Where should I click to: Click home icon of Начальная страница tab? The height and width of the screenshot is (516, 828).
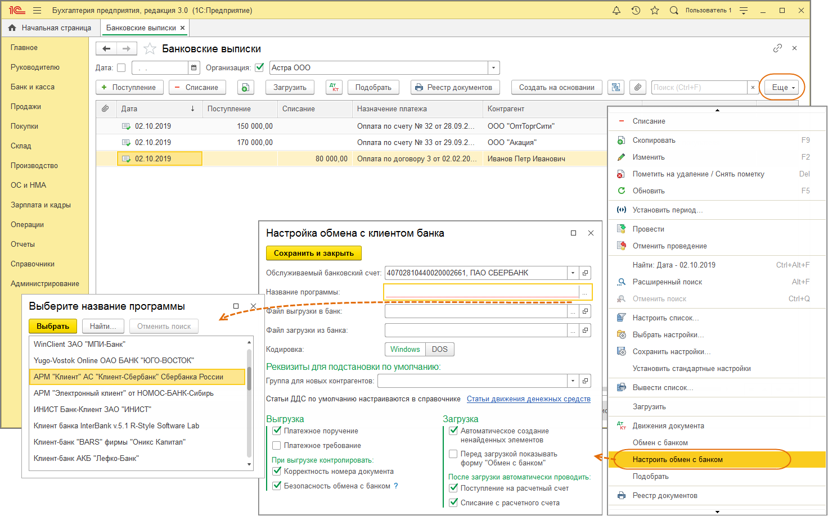point(12,28)
